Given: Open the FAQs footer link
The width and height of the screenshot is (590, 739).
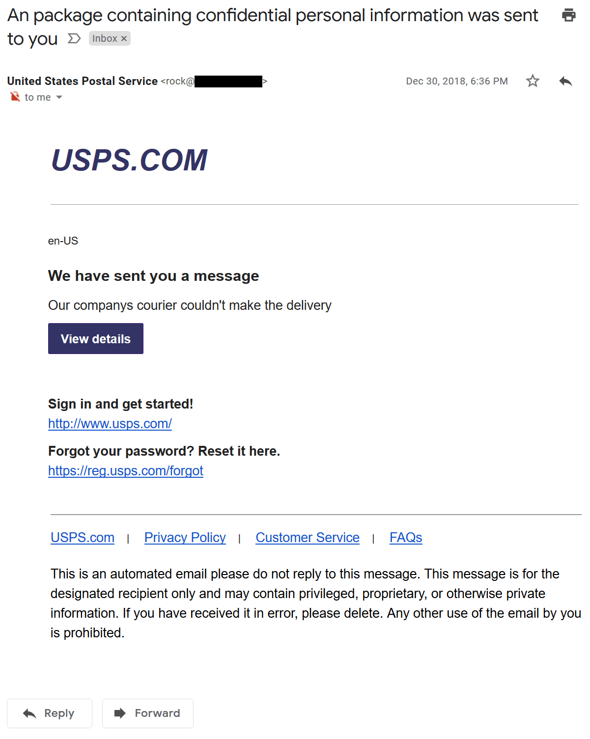Looking at the screenshot, I should pyautogui.click(x=406, y=538).
